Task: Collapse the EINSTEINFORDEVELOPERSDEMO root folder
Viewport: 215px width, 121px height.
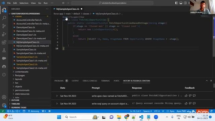Action: tap(26, 14)
